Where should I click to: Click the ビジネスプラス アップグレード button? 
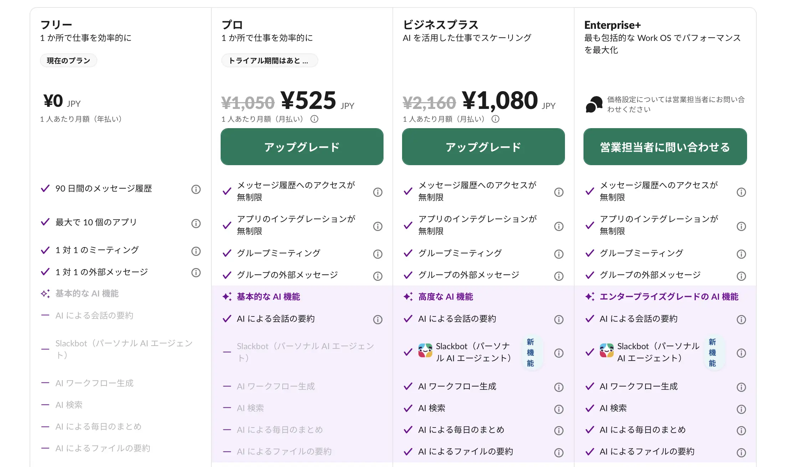pos(483,147)
